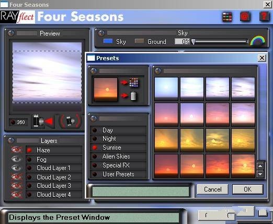Choose the Alien Skies preset category
This screenshot has width=273, height=224.
pyautogui.click(x=118, y=156)
